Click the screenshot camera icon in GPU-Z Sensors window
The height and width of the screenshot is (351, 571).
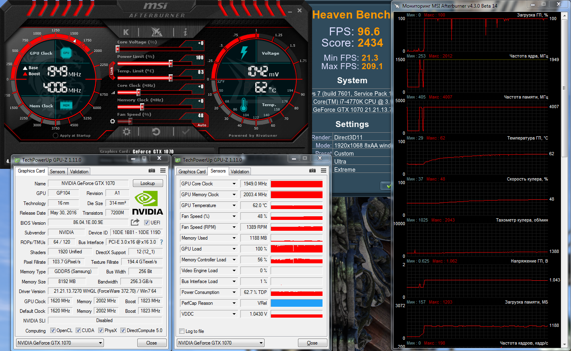click(x=312, y=171)
